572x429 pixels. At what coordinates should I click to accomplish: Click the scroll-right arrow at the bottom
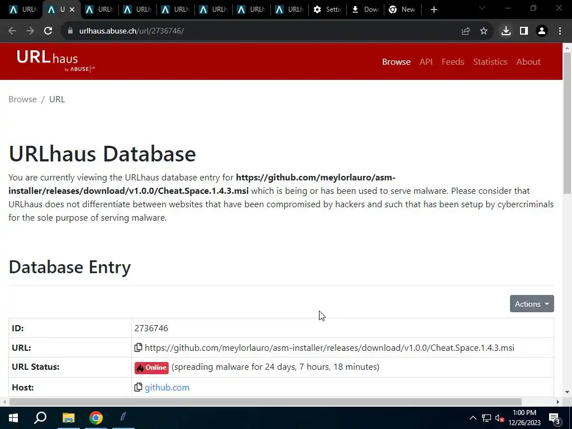point(557,402)
